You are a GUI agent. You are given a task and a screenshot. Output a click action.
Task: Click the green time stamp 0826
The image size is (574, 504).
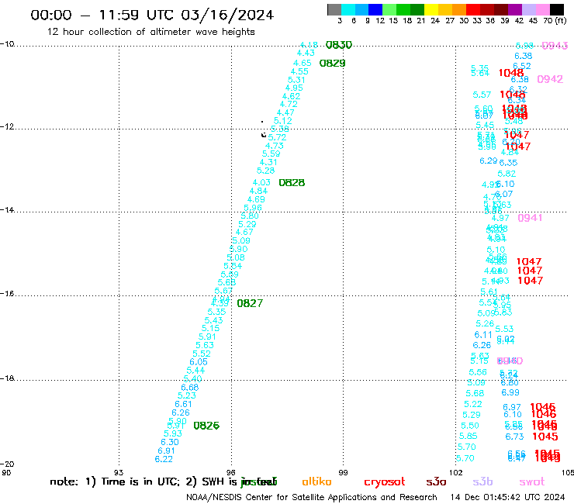coord(206,426)
